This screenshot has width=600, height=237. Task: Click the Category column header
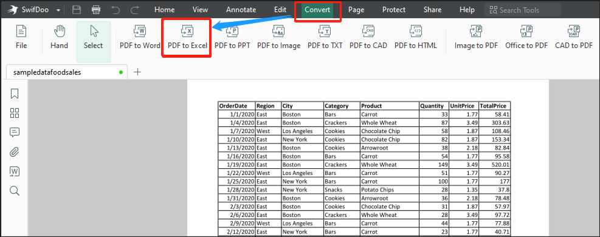(341, 106)
